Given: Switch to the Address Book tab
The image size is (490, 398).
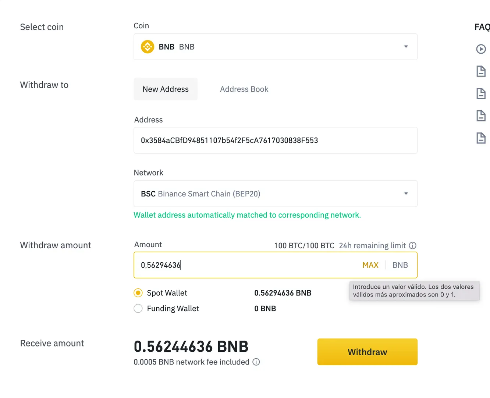Looking at the screenshot, I should pos(244,89).
